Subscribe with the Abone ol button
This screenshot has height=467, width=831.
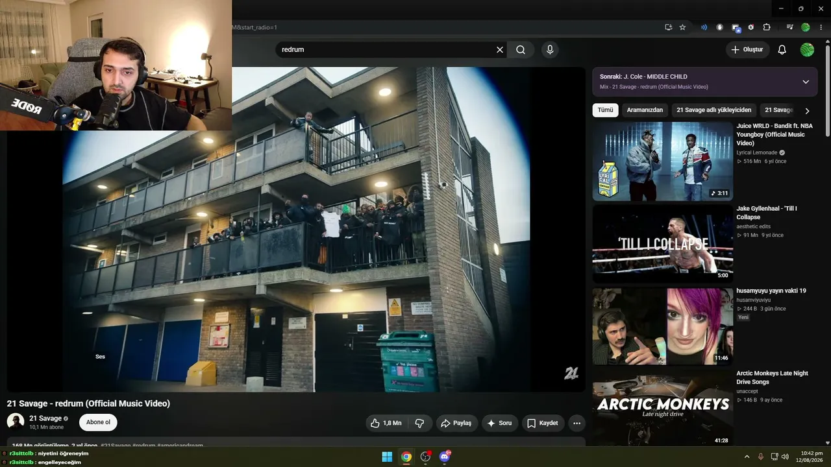(x=98, y=422)
